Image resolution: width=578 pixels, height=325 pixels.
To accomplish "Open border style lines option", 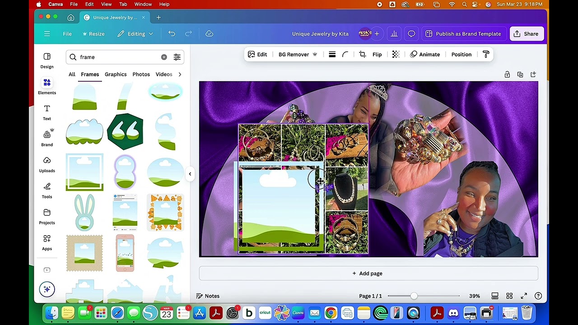I will [x=332, y=55].
